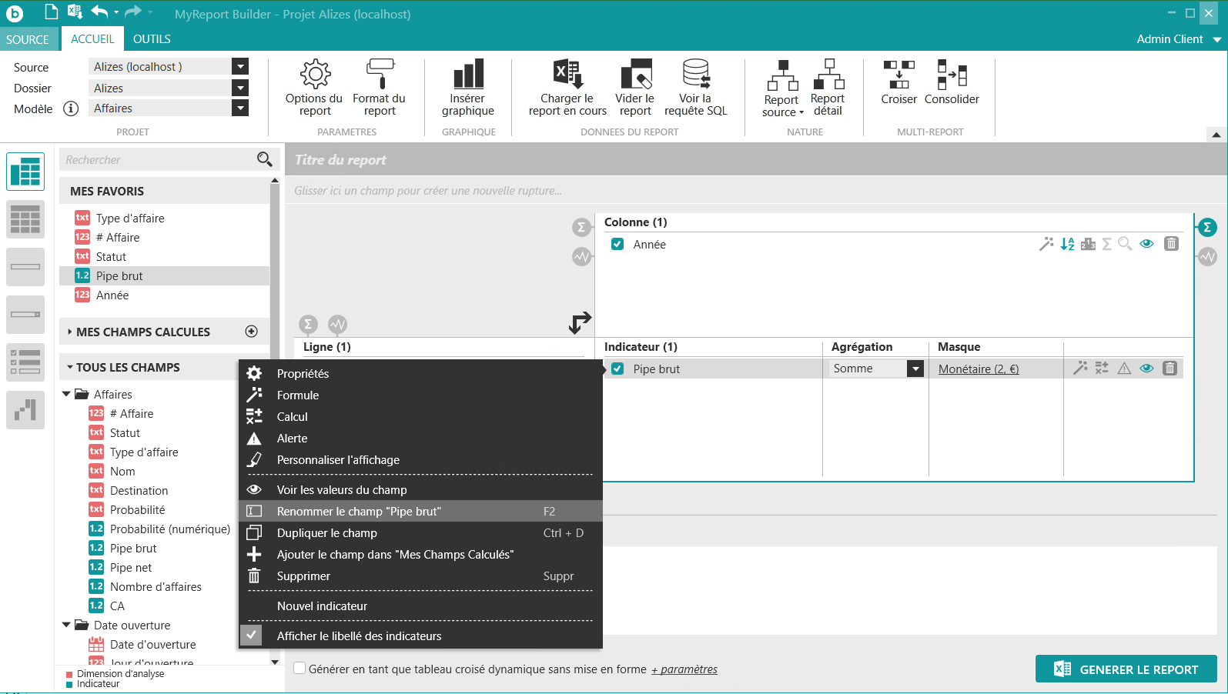Click the Monétaire (2, €) mask link
This screenshot has width=1228, height=694.
point(978,369)
